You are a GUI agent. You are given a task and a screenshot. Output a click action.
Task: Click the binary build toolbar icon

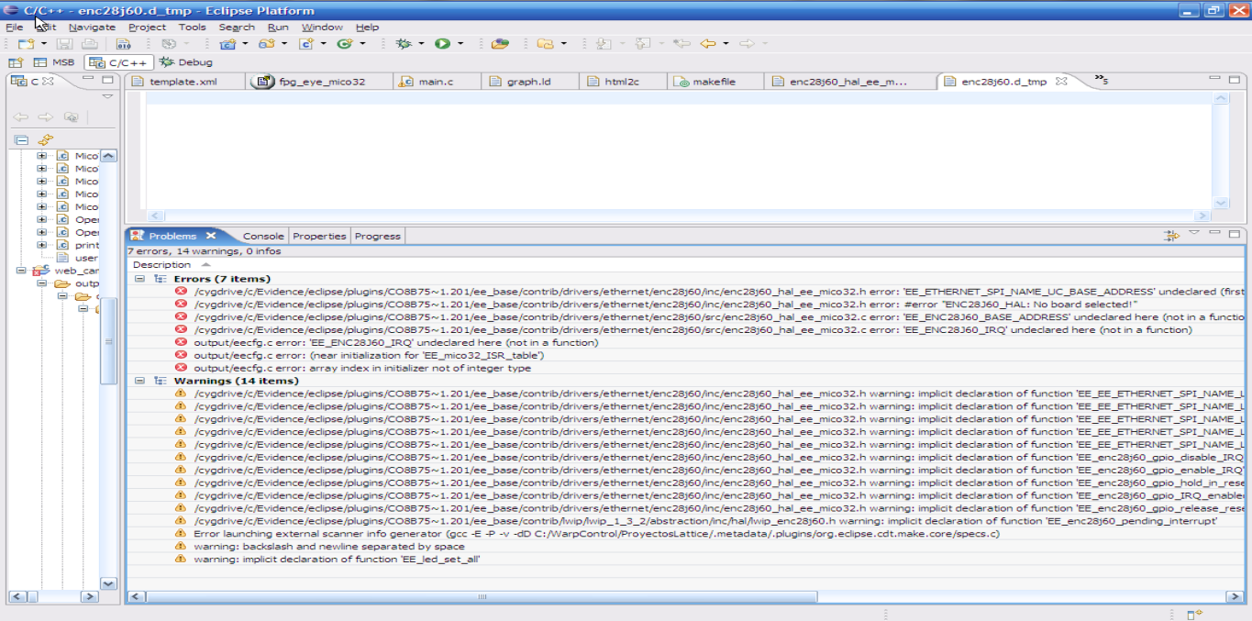(123, 43)
